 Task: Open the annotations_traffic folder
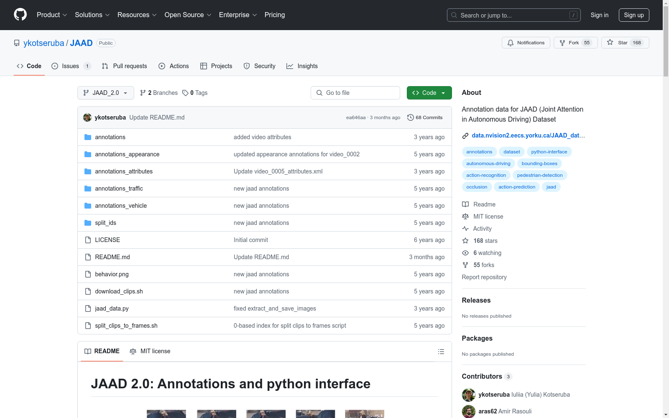point(119,189)
